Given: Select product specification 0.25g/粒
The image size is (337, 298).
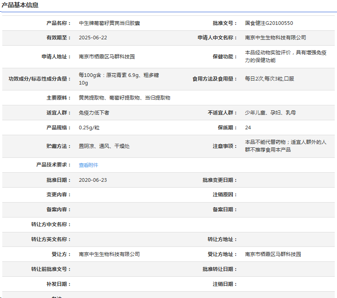Looking at the screenshot, I should click(89, 128).
